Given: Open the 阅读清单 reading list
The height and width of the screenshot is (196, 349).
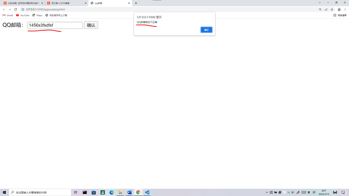Looking at the screenshot, I should (x=340, y=15).
